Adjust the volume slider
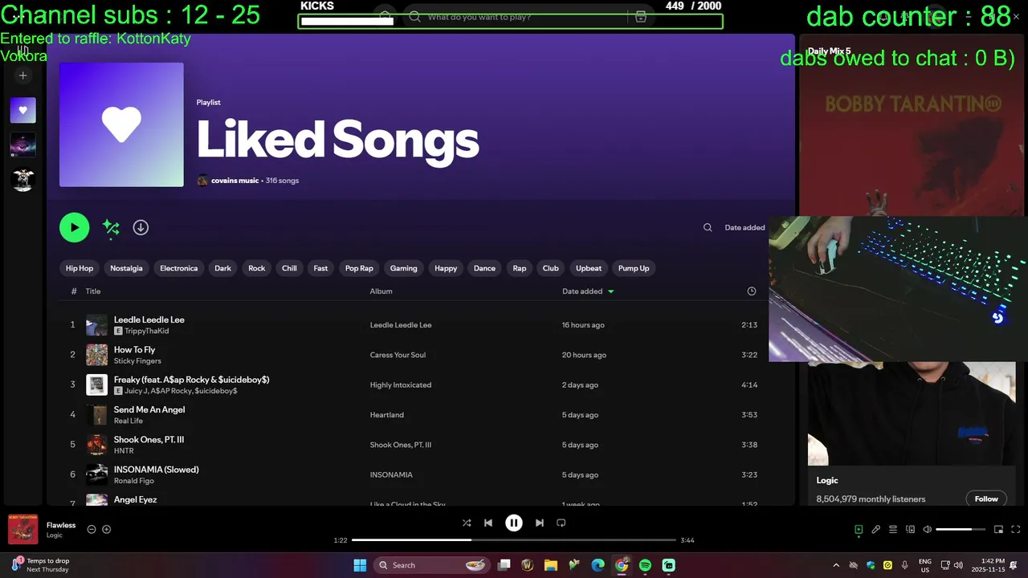 961,530
